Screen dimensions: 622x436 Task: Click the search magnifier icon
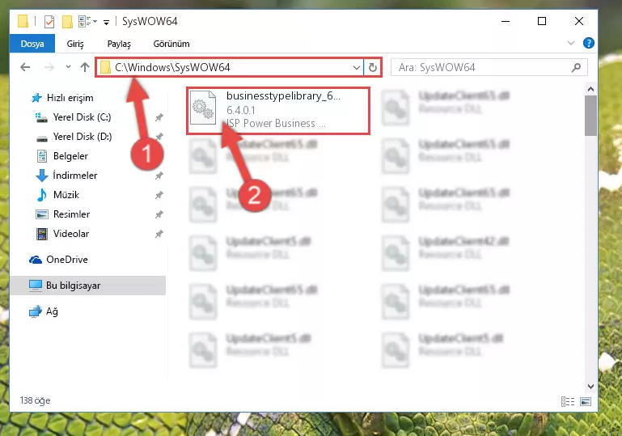(576, 67)
